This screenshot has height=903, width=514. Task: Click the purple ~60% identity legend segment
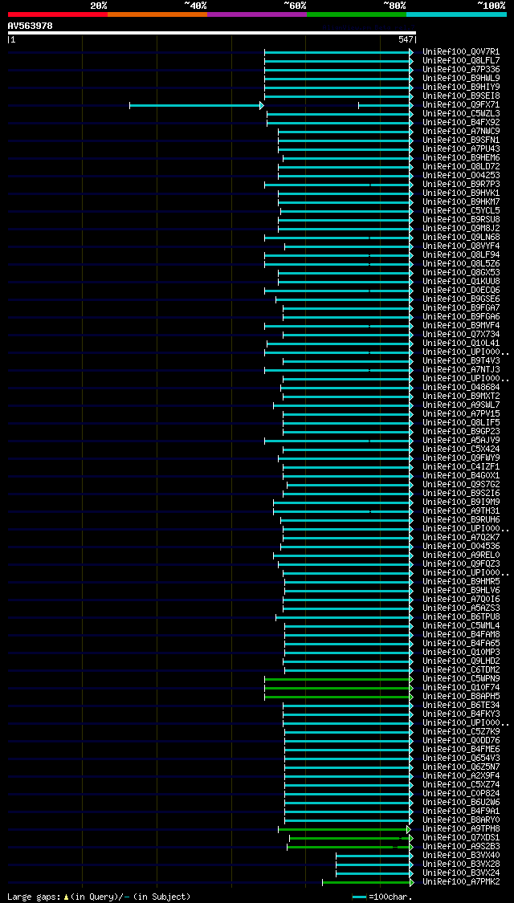point(257,14)
